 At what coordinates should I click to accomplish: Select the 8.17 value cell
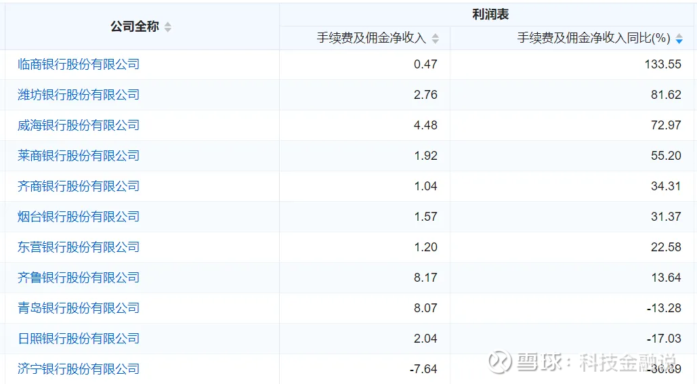(365, 278)
